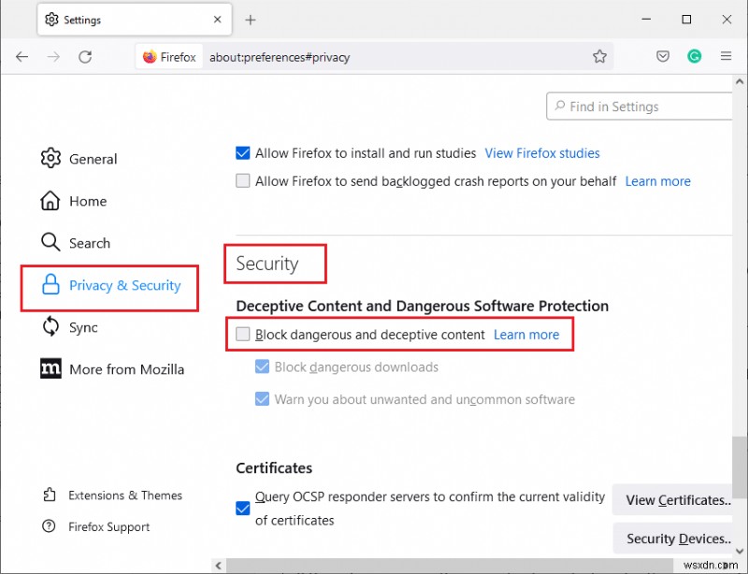This screenshot has height=574, width=748.
Task: Enable Block dangerous and deceptive content
Action: click(243, 334)
